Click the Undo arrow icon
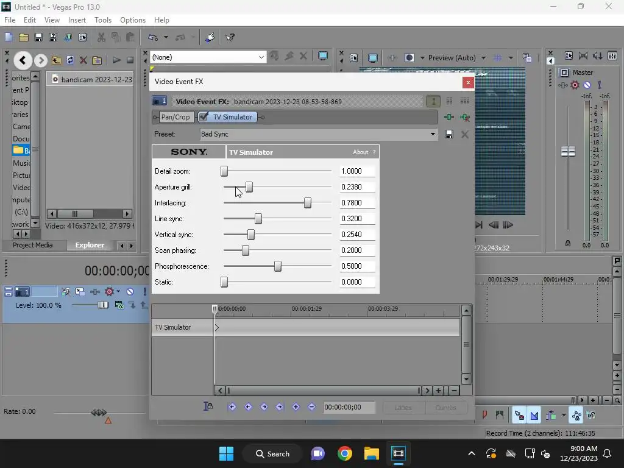Viewport: 624px width, 468px height. [x=153, y=37]
